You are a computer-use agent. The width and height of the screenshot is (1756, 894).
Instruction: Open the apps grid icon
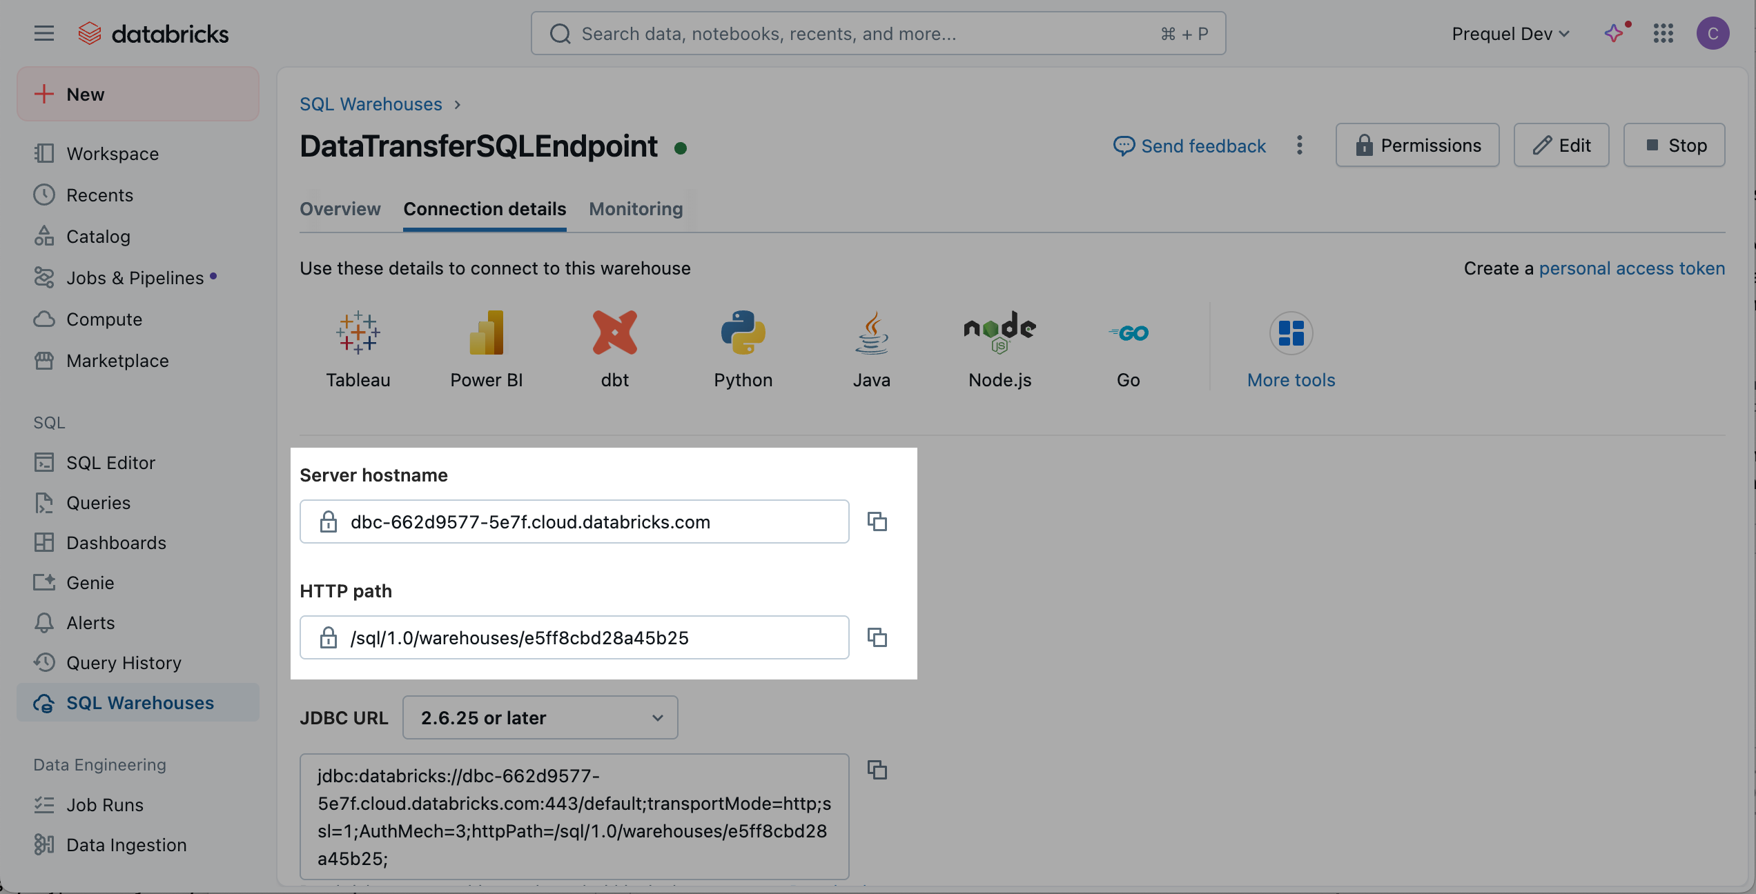[1664, 33]
